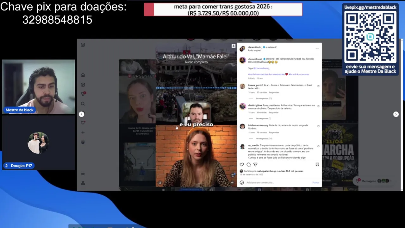This screenshot has width=405, height=228.
Task: Open hashtag #mbl
Action: [251, 74]
